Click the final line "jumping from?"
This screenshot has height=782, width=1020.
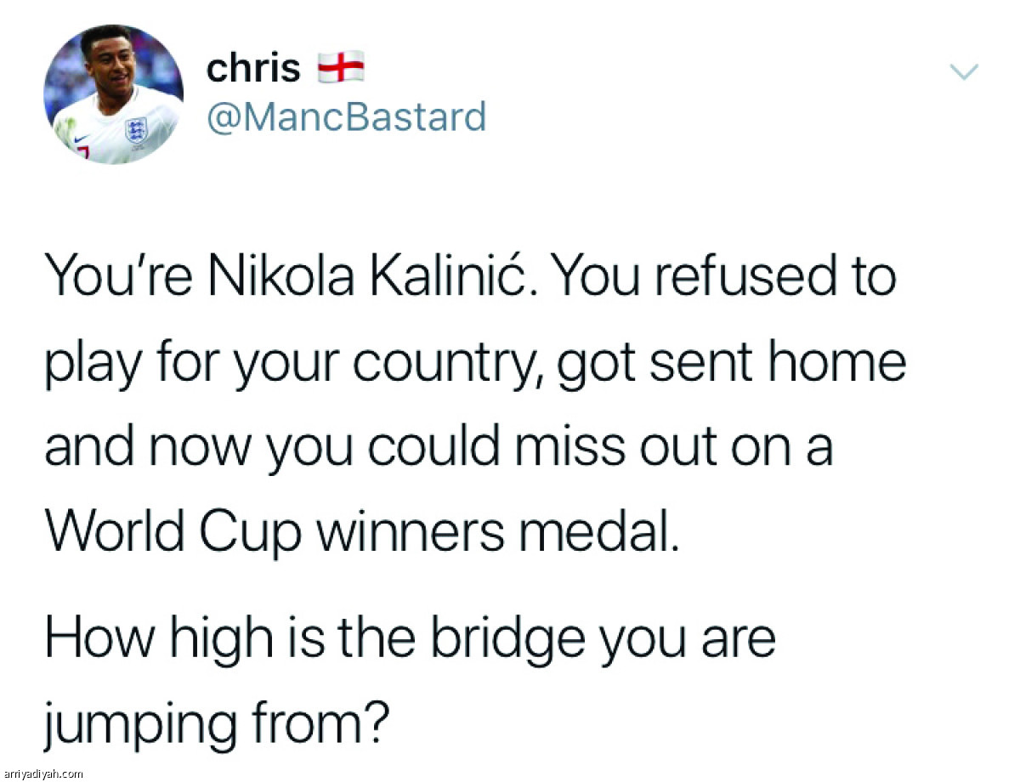coord(217,725)
